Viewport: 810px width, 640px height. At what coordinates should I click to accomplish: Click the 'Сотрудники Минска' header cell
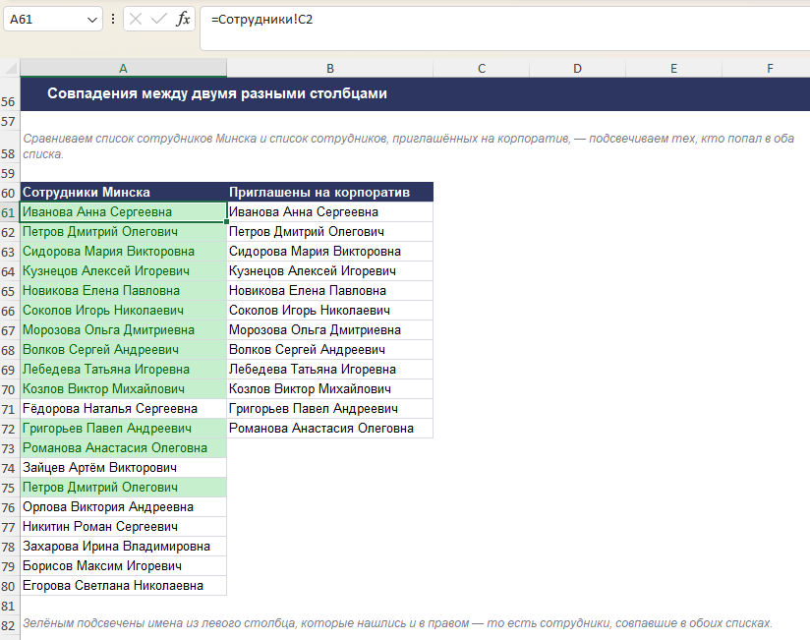124,192
